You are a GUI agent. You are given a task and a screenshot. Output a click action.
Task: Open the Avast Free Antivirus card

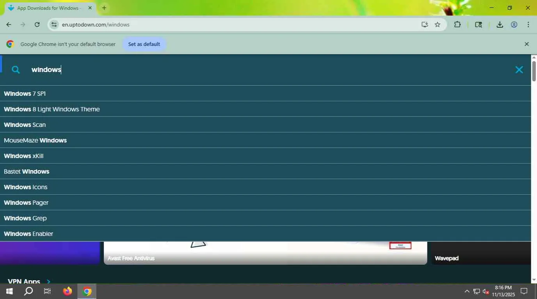[x=265, y=253]
